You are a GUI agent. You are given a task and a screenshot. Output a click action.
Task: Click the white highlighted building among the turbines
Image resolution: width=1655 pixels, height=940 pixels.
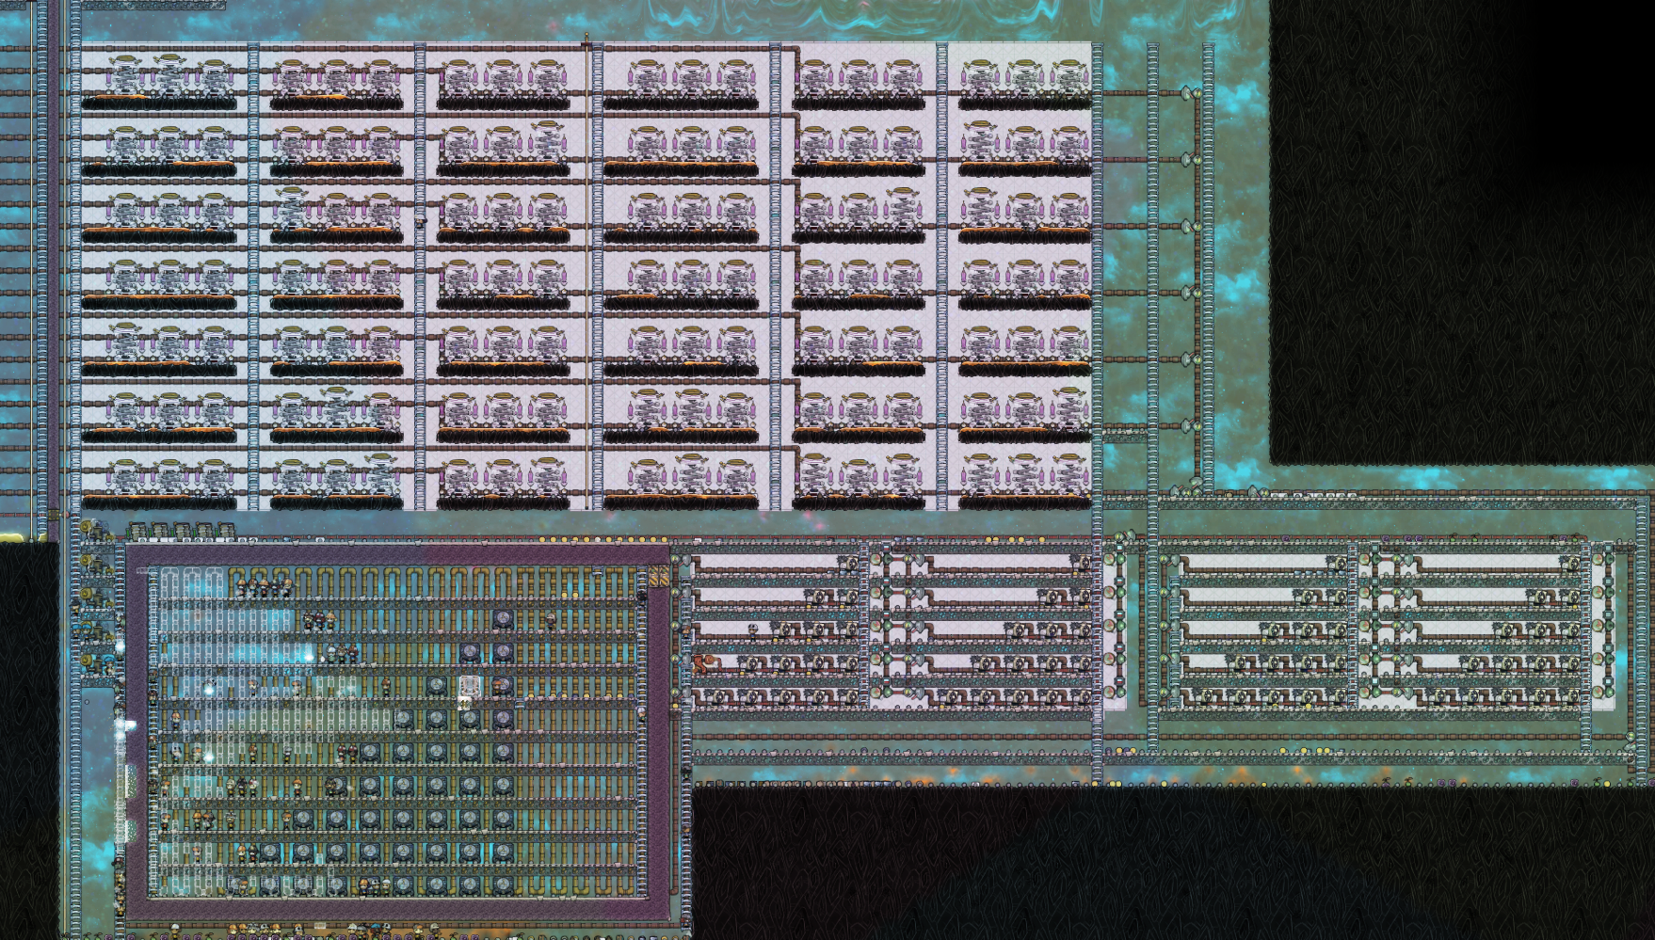(470, 686)
